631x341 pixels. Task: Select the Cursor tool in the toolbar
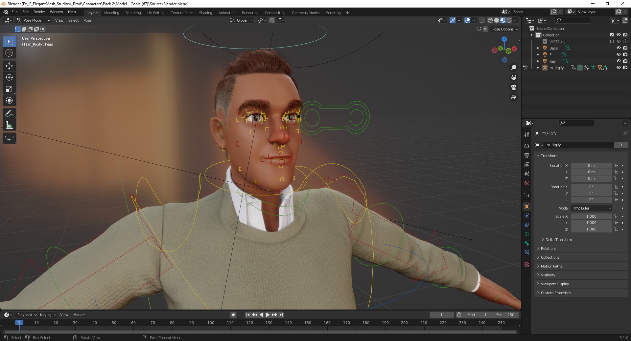[9, 53]
